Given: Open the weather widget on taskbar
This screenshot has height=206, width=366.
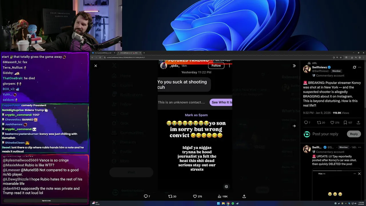Looking at the screenshot, I should (96, 203).
